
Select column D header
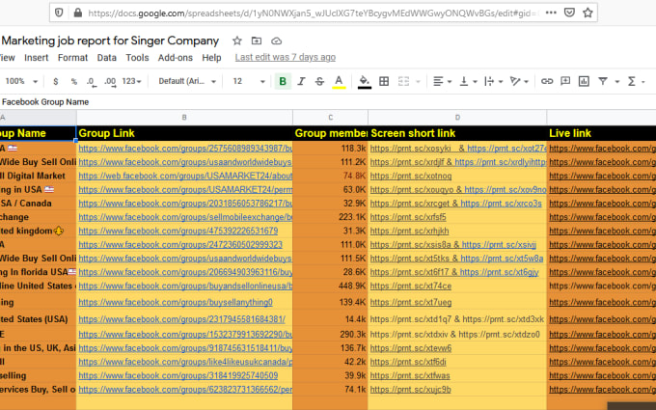click(x=457, y=118)
